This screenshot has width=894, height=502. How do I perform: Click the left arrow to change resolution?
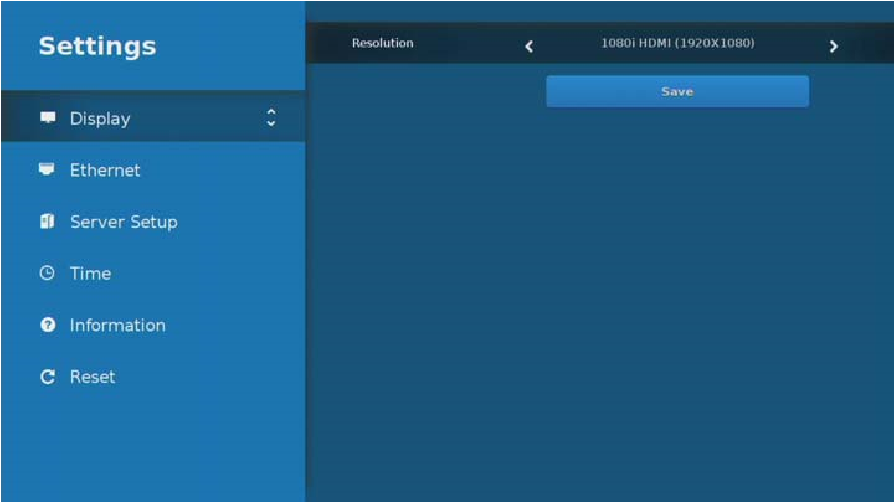click(529, 46)
